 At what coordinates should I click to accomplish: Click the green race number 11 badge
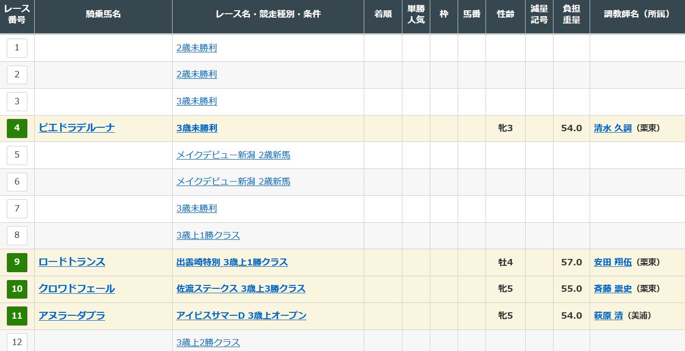17,316
